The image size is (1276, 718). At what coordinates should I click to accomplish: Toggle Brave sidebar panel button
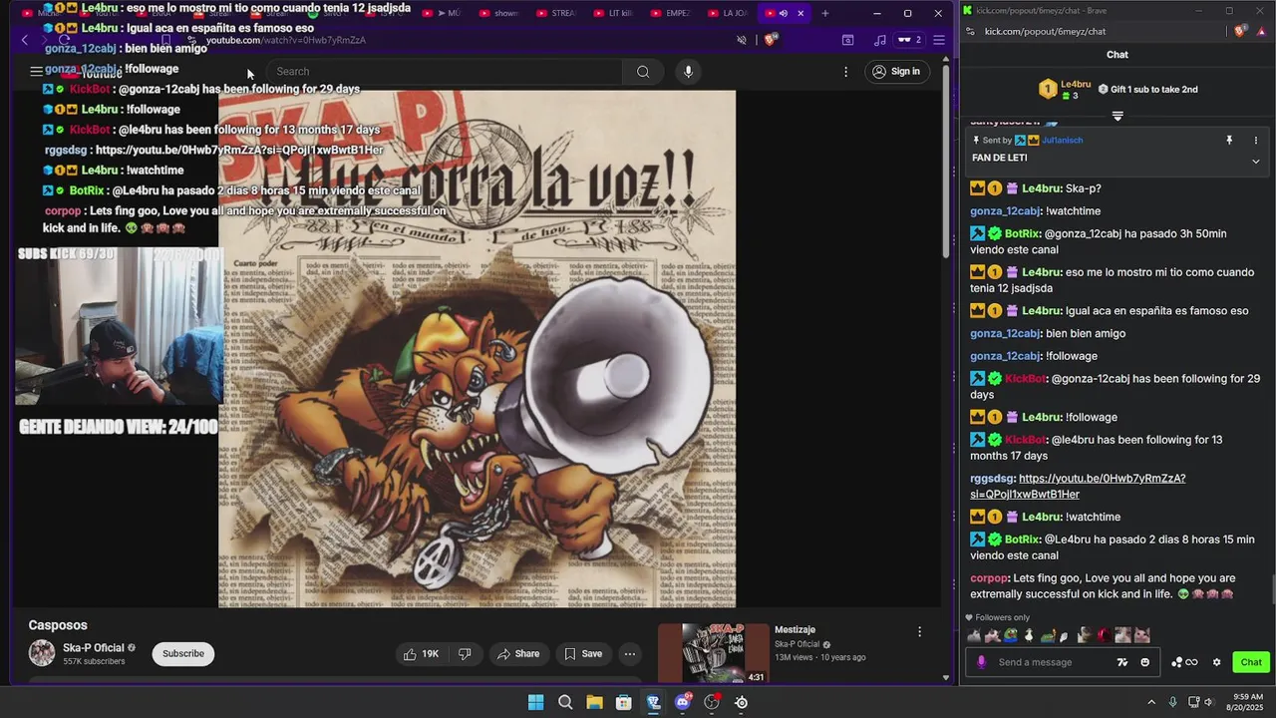point(847,40)
